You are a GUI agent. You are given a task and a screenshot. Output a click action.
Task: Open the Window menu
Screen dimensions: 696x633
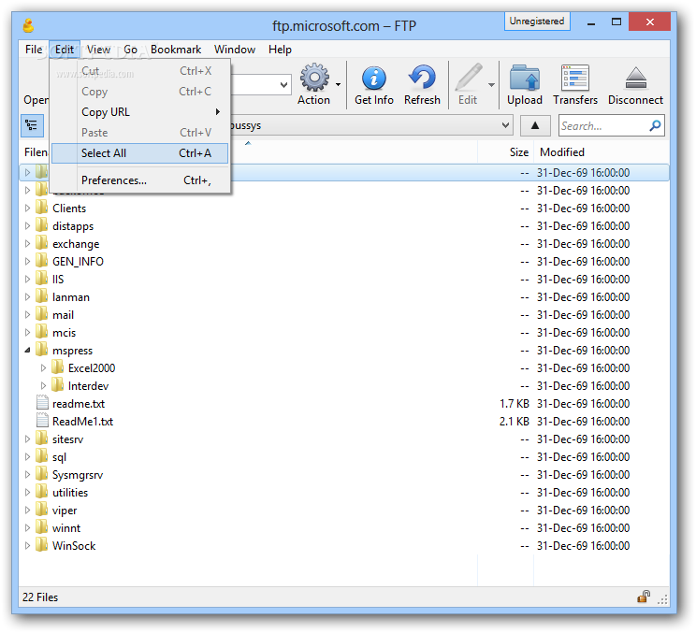pyautogui.click(x=235, y=50)
